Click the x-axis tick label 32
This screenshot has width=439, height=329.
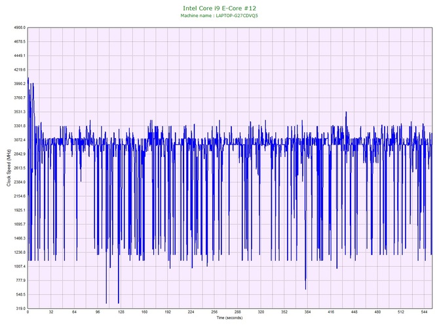(51, 312)
